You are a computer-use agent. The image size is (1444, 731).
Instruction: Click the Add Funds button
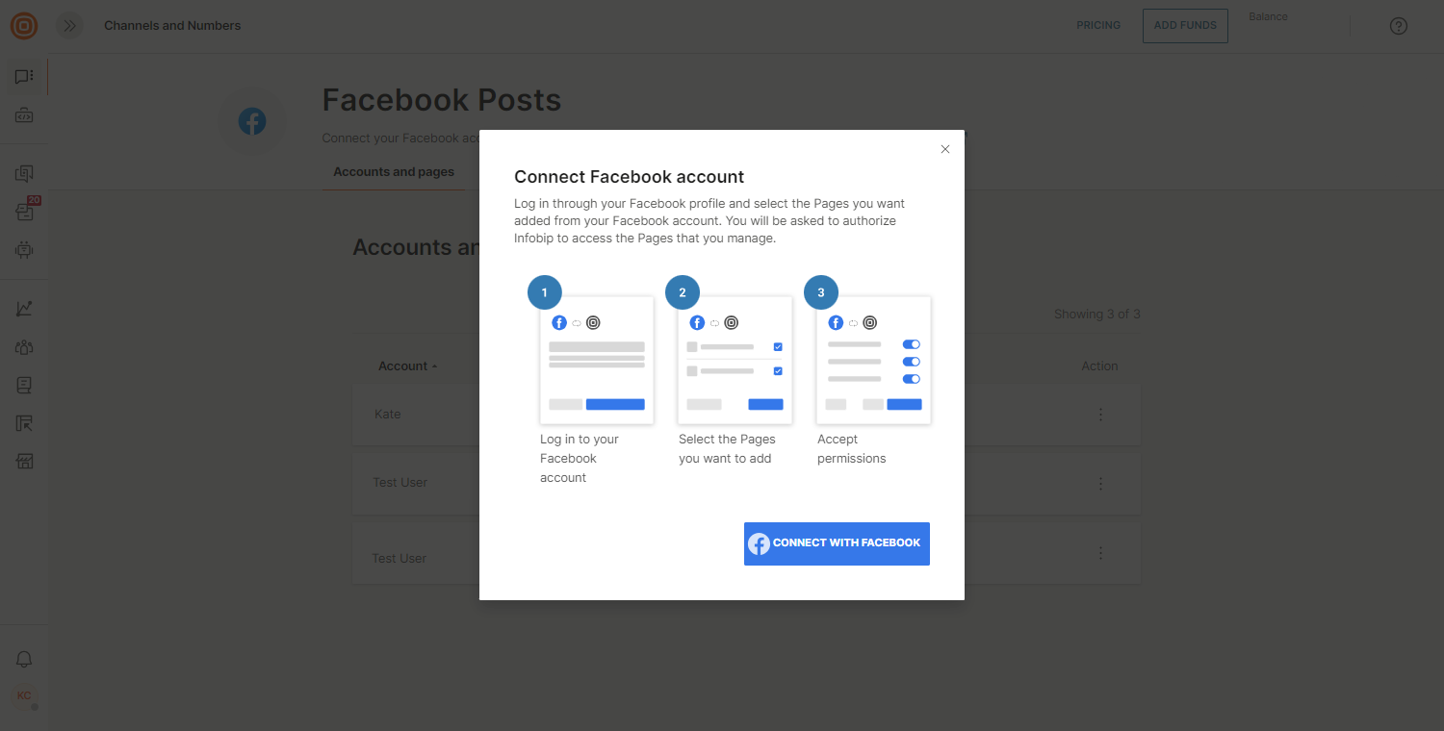click(1185, 26)
